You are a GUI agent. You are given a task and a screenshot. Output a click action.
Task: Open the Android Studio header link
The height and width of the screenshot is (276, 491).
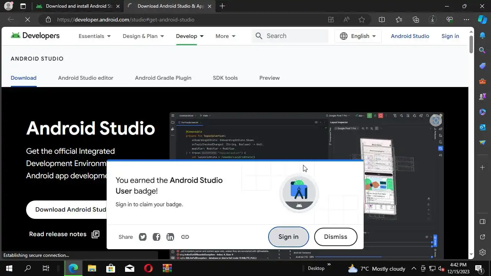[x=410, y=36]
